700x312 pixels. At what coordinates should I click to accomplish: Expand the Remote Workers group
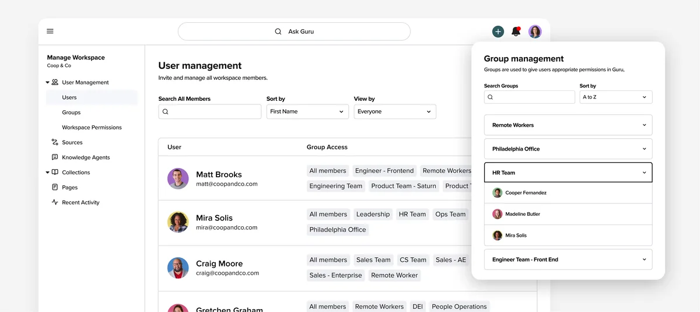point(568,125)
